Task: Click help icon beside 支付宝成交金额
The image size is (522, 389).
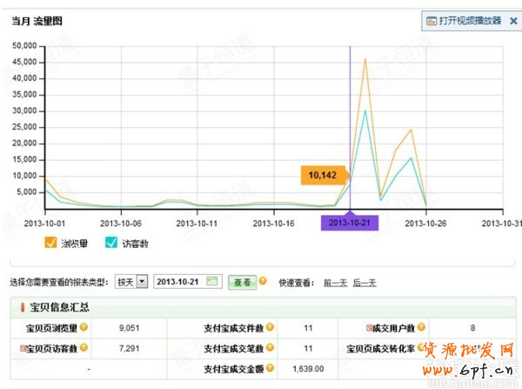Action: [x=271, y=368]
